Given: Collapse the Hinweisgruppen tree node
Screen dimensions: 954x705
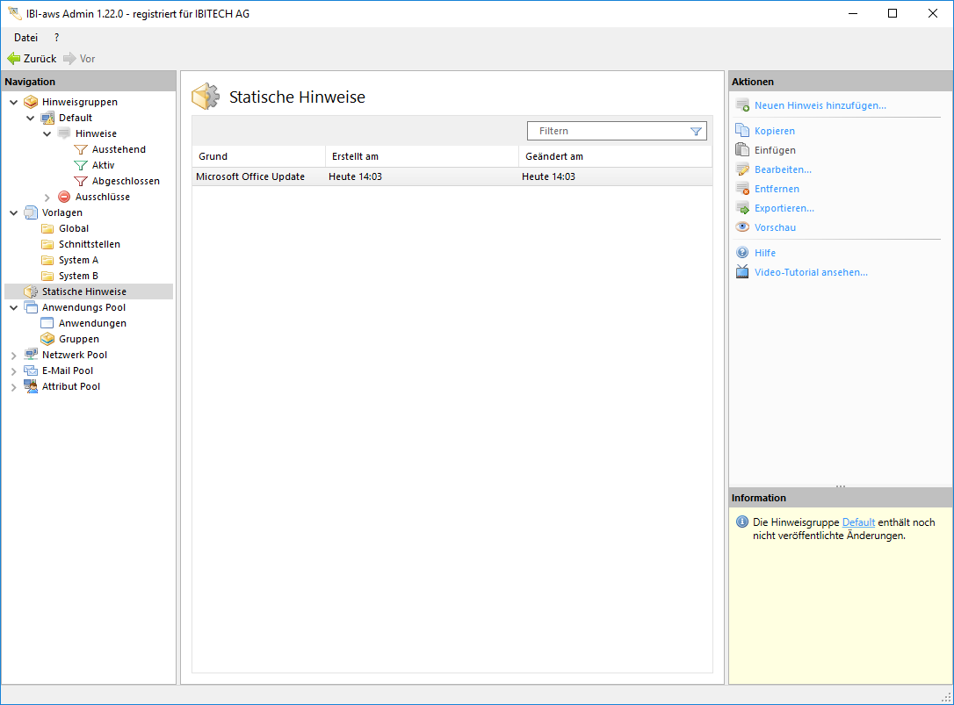Looking at the screenshot, I should pyautogui.click(x=14, y=102).
